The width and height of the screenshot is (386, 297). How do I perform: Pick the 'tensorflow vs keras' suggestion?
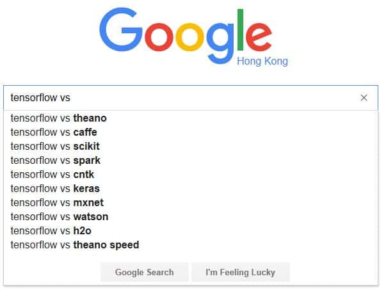(x=55, y=189)
